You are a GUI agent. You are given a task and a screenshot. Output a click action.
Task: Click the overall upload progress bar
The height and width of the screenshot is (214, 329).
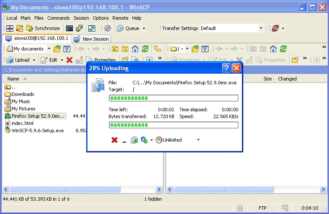point(174,125)
